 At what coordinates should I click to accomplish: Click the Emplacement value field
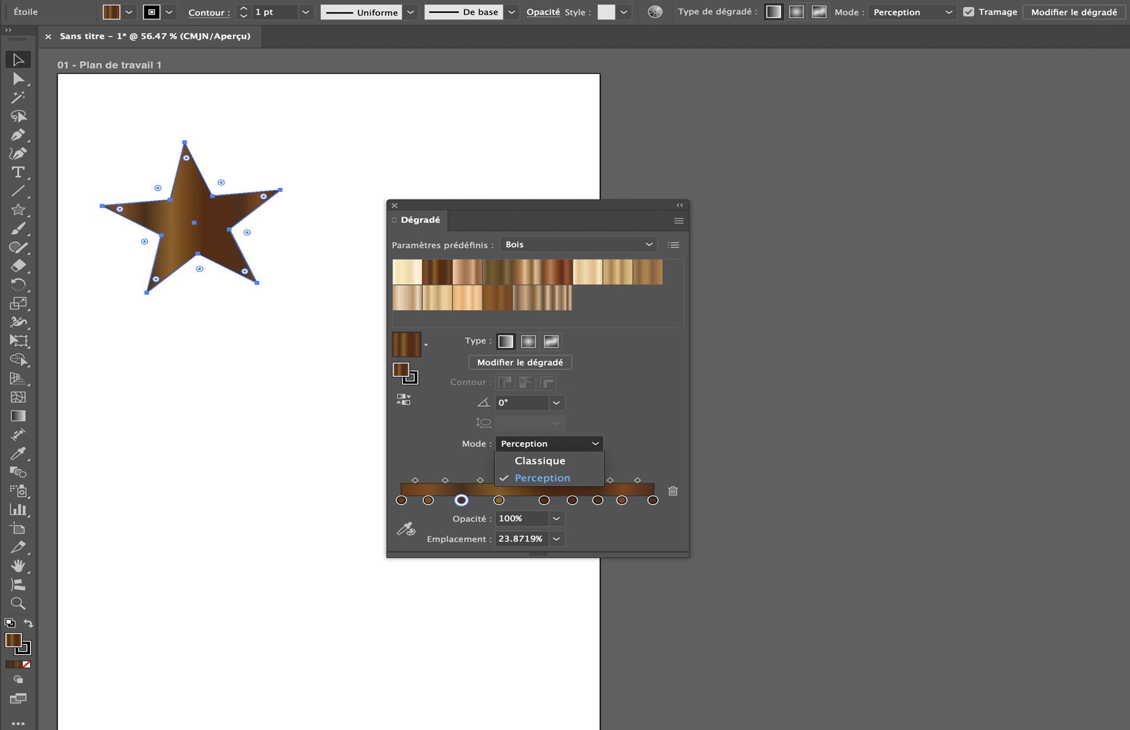tap(521, 539)
